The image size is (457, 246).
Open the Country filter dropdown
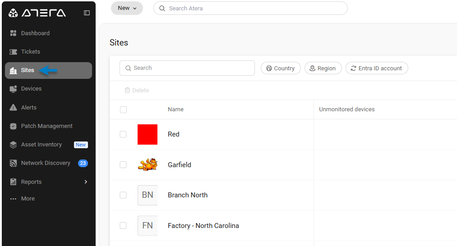[x=281, y=68]
